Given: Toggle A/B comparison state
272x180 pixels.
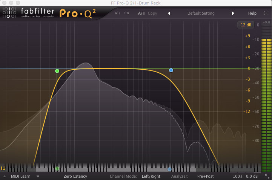Looking at the screenshot, I should [x=141, y=13].
